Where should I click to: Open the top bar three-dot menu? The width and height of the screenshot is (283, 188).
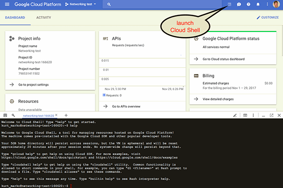(267, 4)
